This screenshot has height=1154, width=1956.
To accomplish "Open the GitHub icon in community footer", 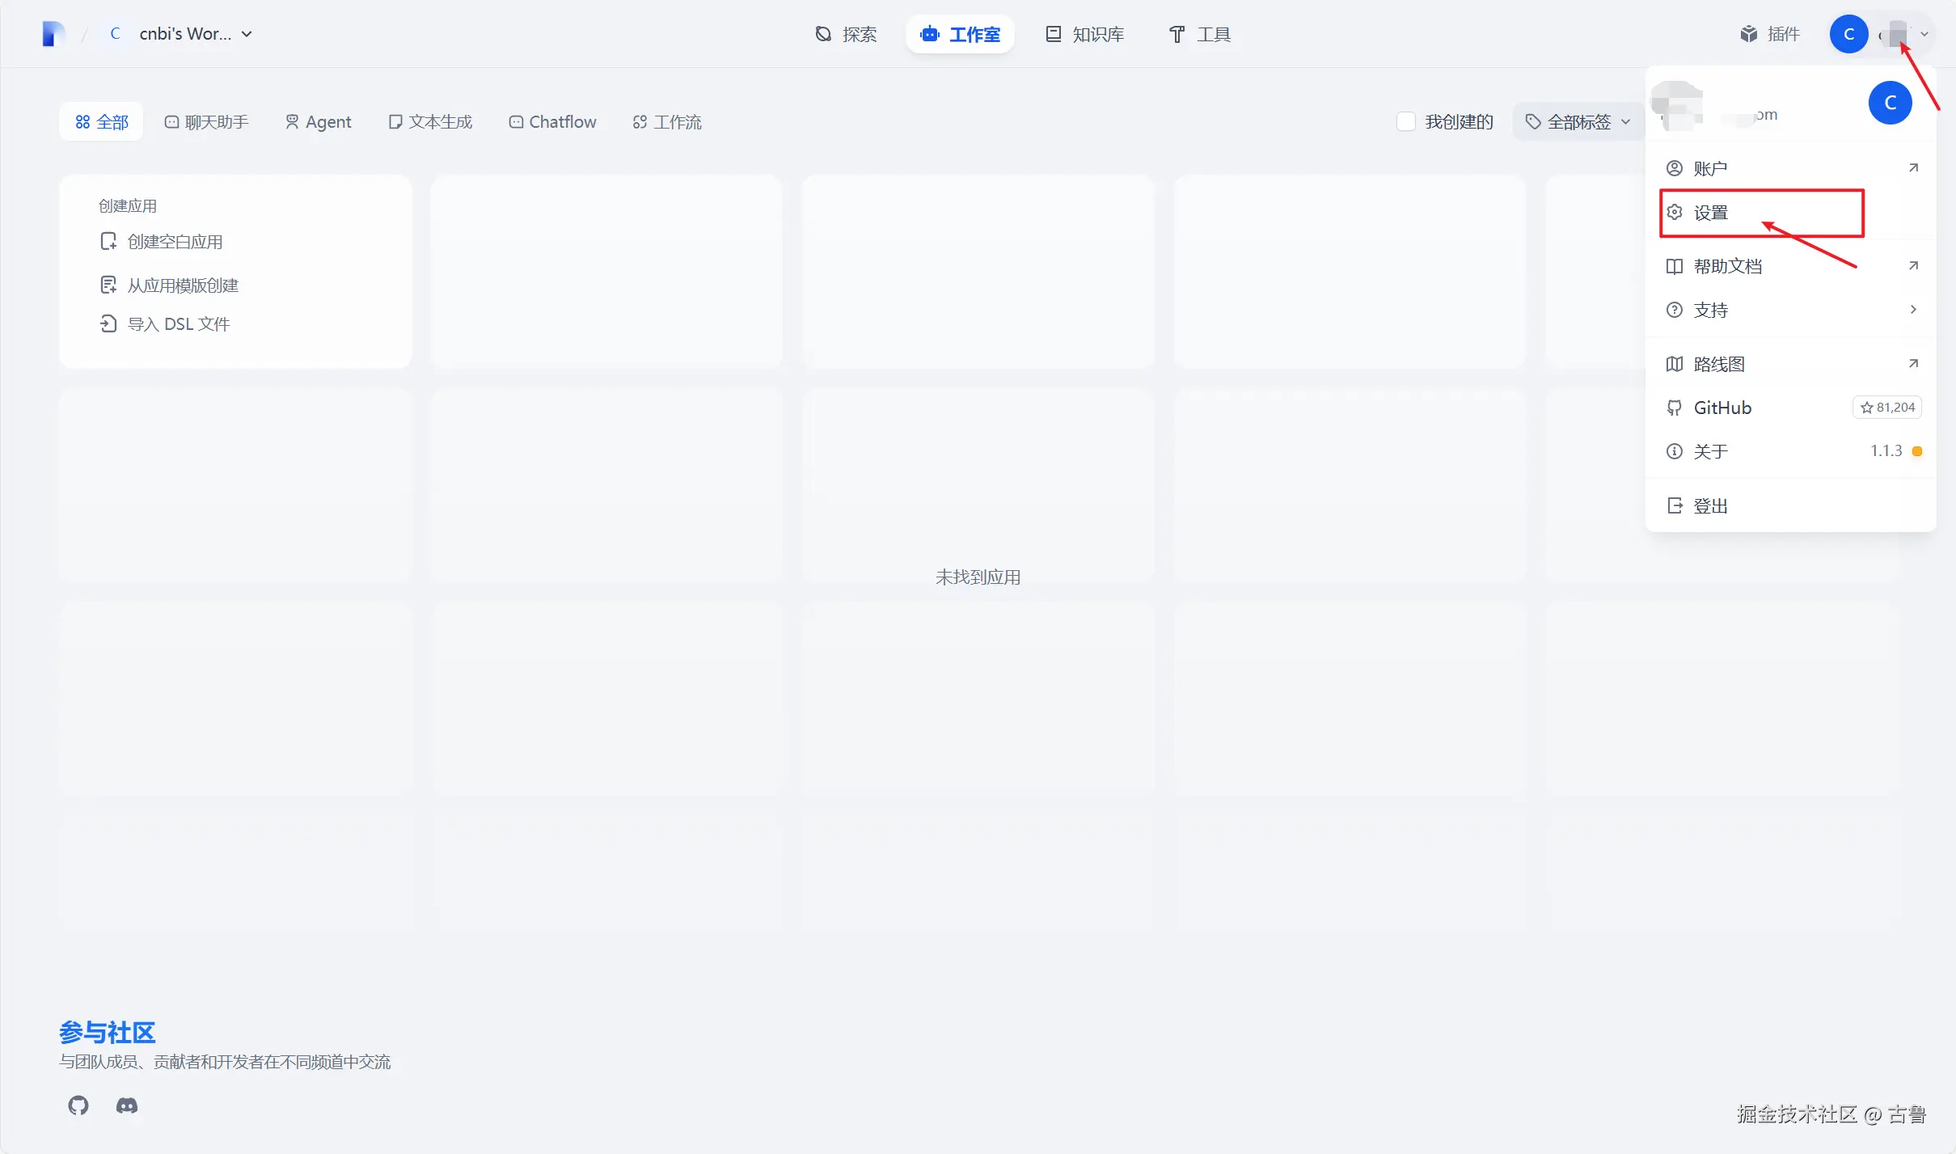I will 78,1105.
